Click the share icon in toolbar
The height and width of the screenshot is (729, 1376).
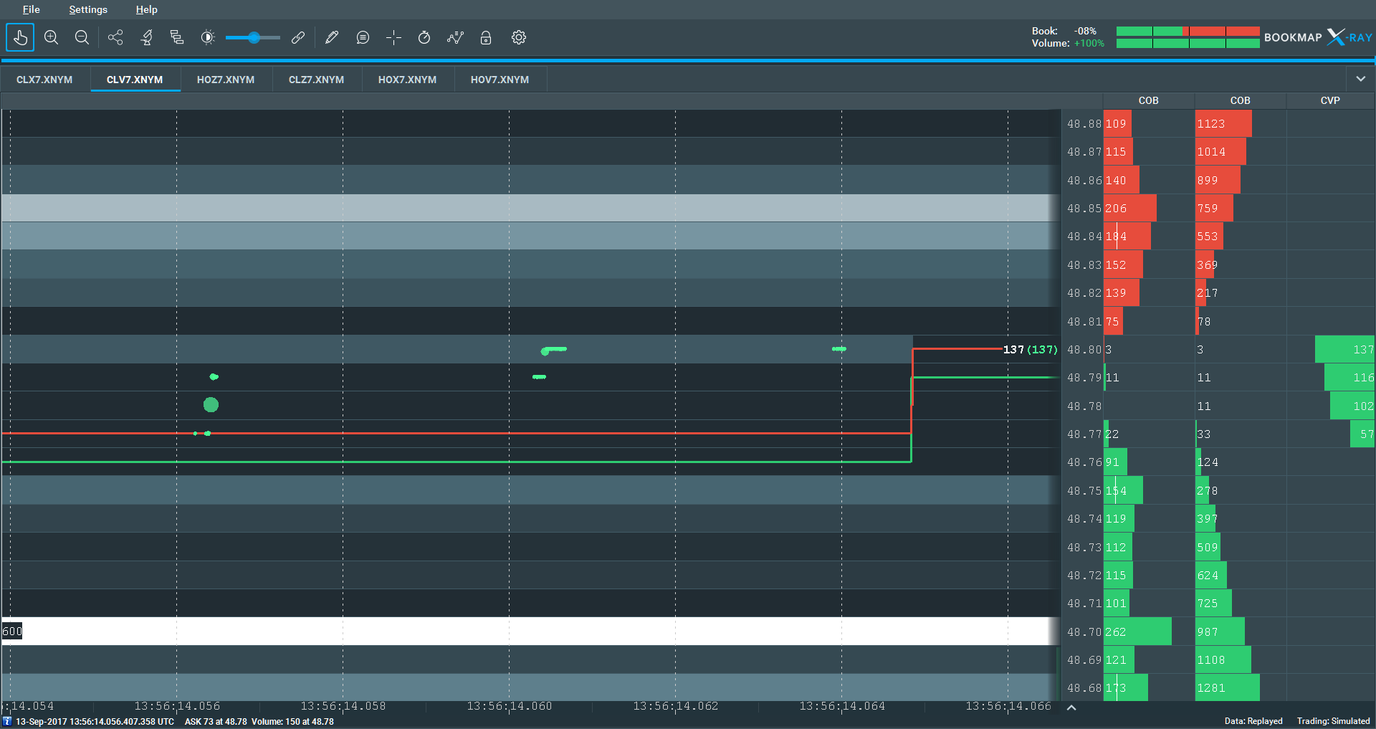115,37
